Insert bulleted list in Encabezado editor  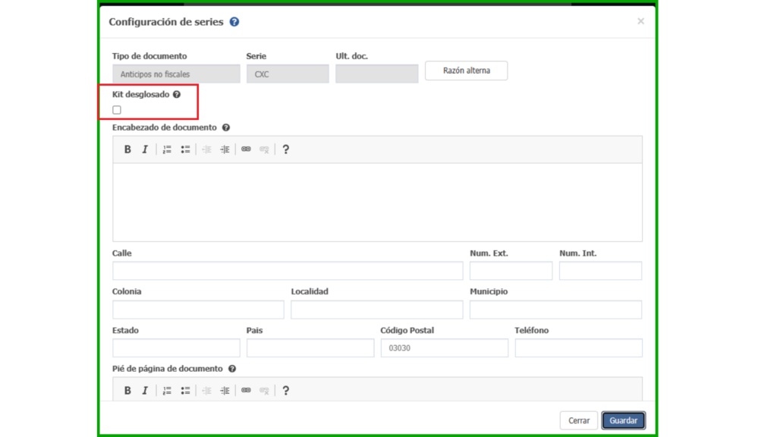pos(185,149)
